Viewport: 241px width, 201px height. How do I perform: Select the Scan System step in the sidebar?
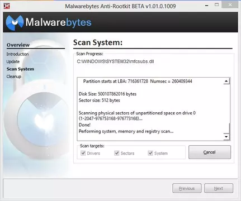pyautogui.click(x=20, y=69)
